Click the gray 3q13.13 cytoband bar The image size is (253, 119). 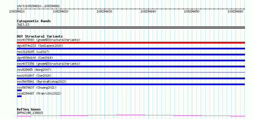(x=131, y=28)
